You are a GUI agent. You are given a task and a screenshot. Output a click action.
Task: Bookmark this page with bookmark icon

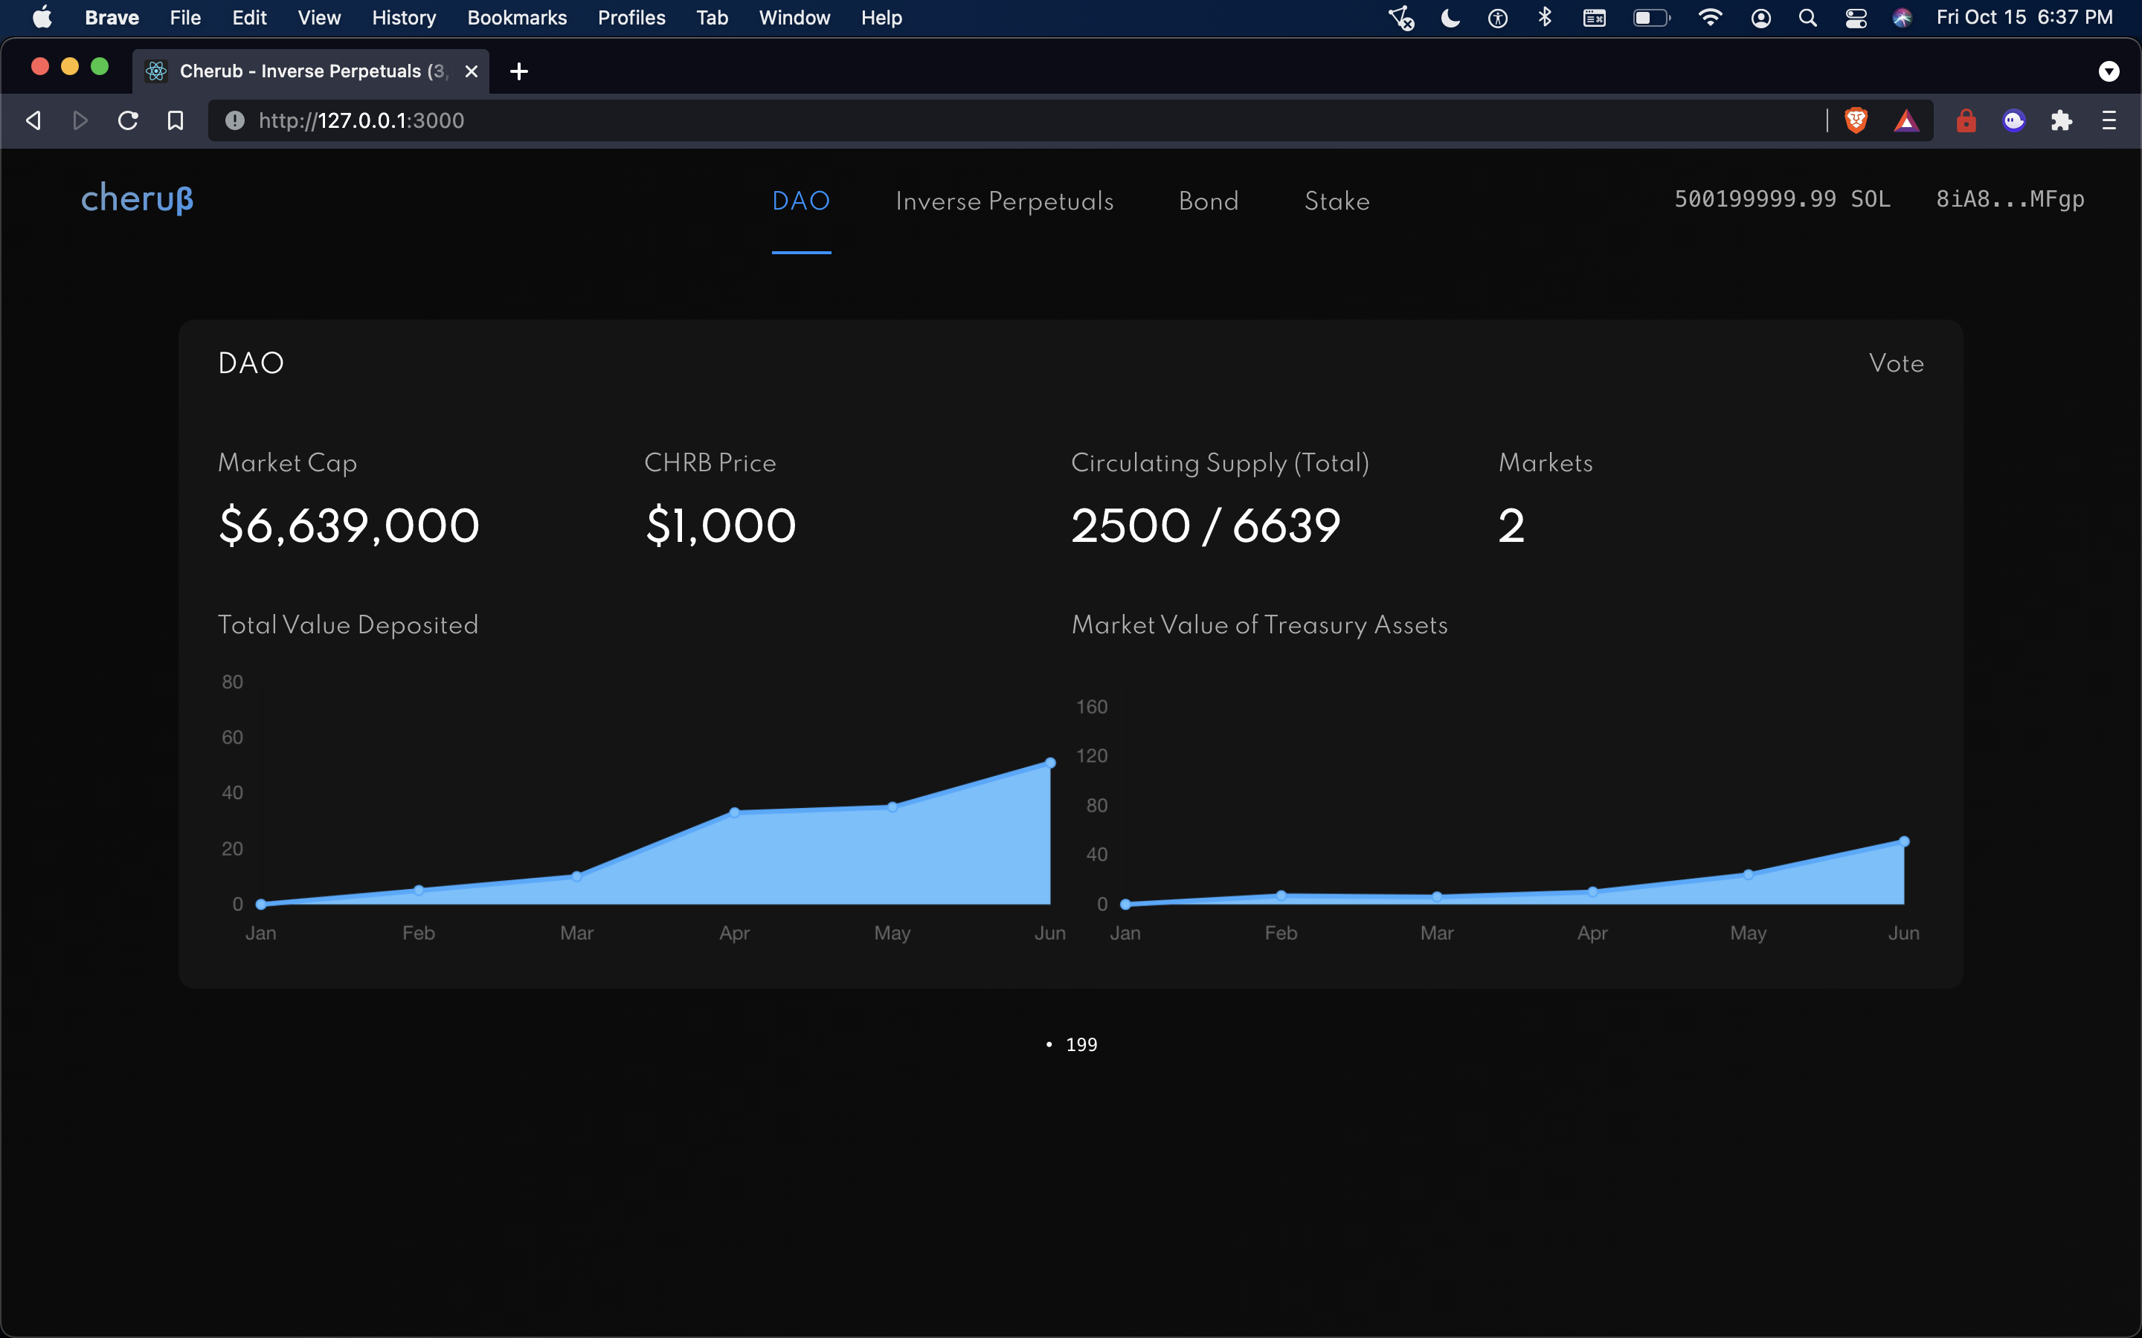coord(176,120)
